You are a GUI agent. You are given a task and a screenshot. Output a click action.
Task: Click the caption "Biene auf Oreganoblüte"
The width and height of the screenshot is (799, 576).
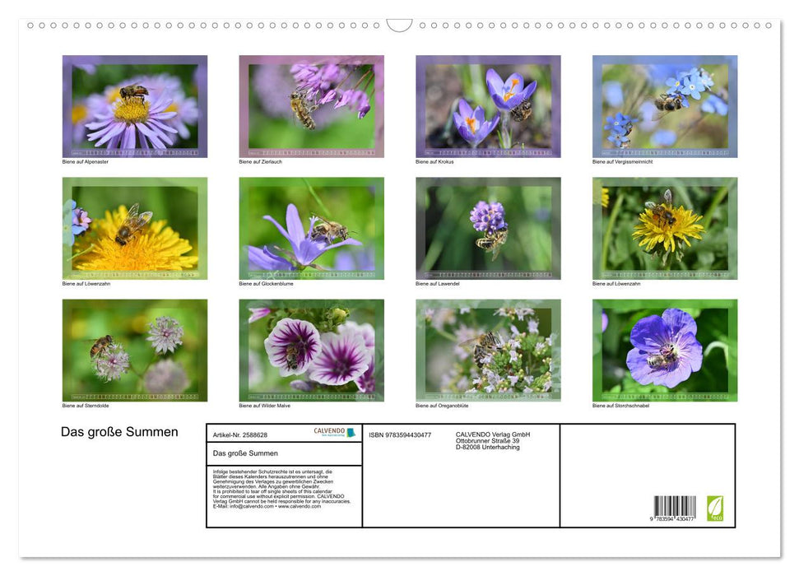tap(442, 406)
